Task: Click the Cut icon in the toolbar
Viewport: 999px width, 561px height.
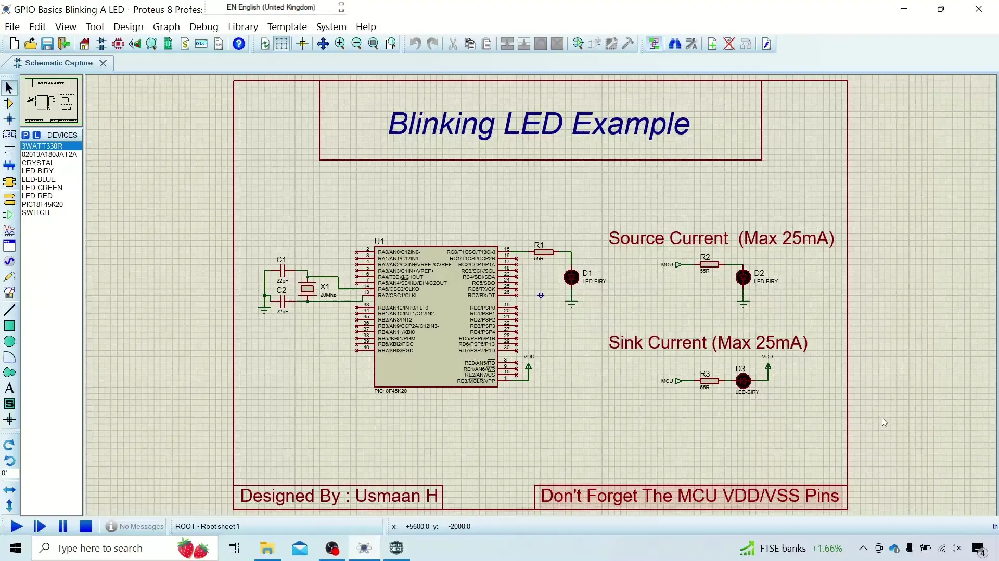Action: tap(453, 44)
